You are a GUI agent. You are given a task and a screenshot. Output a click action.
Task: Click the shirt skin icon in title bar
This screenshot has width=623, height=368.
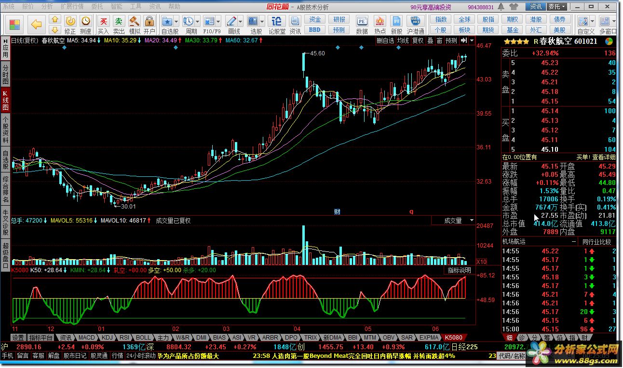coord(513,7)
